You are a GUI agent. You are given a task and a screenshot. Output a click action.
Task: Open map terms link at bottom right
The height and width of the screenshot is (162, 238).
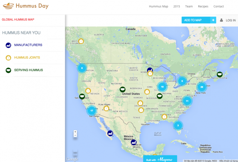[x=228, y=161]
